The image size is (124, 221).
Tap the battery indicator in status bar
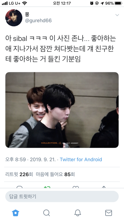click(x=118, y=3)
